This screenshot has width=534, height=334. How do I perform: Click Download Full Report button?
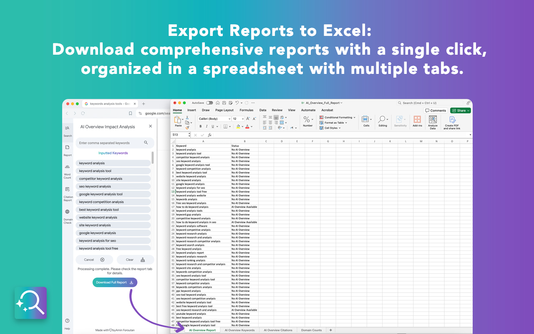point(115,282)
